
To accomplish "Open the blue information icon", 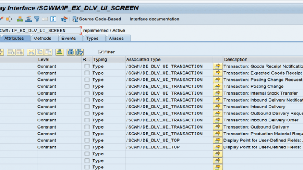I will click(x=53, y=19).
